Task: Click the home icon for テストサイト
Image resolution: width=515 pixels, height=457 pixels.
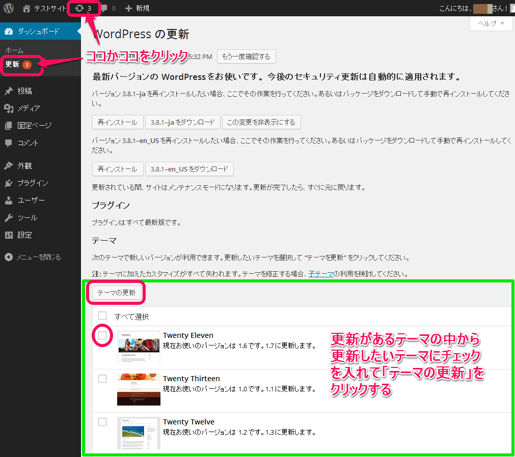Action: (26, 8)
